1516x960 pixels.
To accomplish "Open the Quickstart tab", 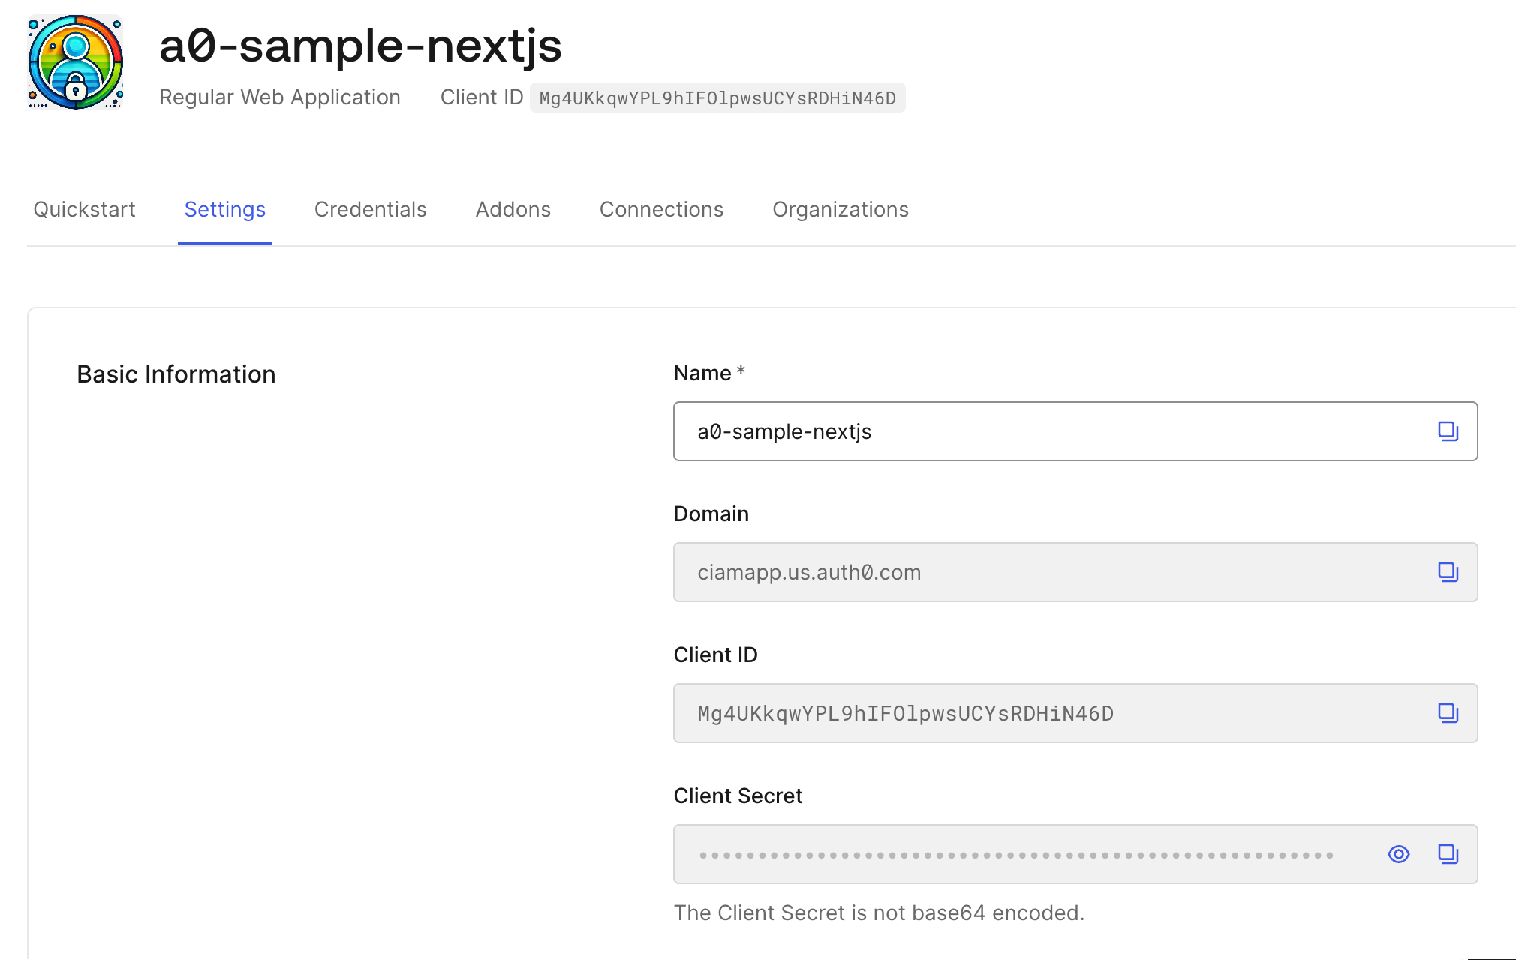I will pos(84,209).
